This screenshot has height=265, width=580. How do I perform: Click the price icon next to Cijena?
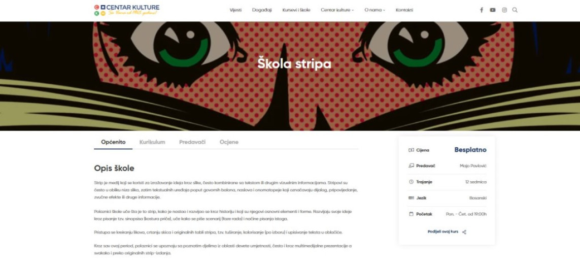pos(411,150)
